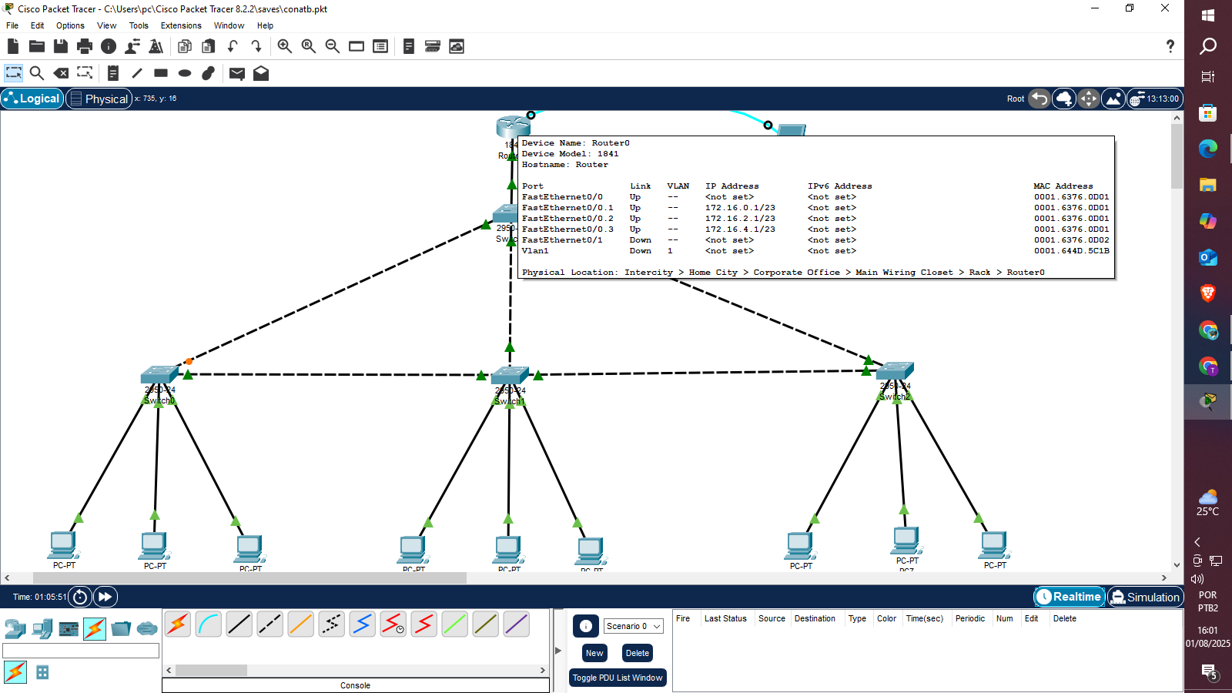
Task: Expand the cable panel side arrow
Action: pos(558,651)
